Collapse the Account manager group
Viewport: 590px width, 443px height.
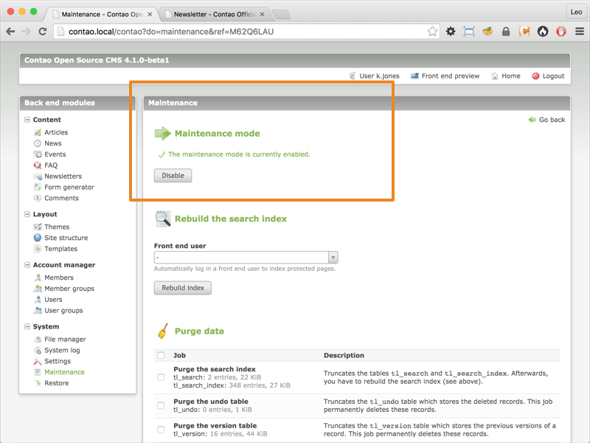pyautogui.click(x=27, y=265)
